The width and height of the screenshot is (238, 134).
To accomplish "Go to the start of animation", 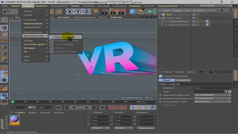I will (x=58, y=108).
